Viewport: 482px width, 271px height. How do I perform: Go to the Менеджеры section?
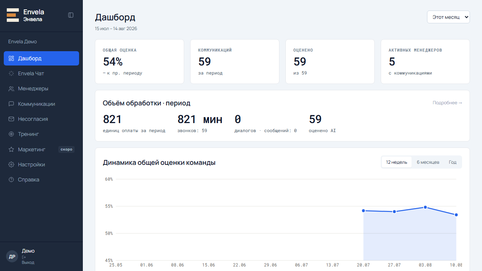point(41,89)
